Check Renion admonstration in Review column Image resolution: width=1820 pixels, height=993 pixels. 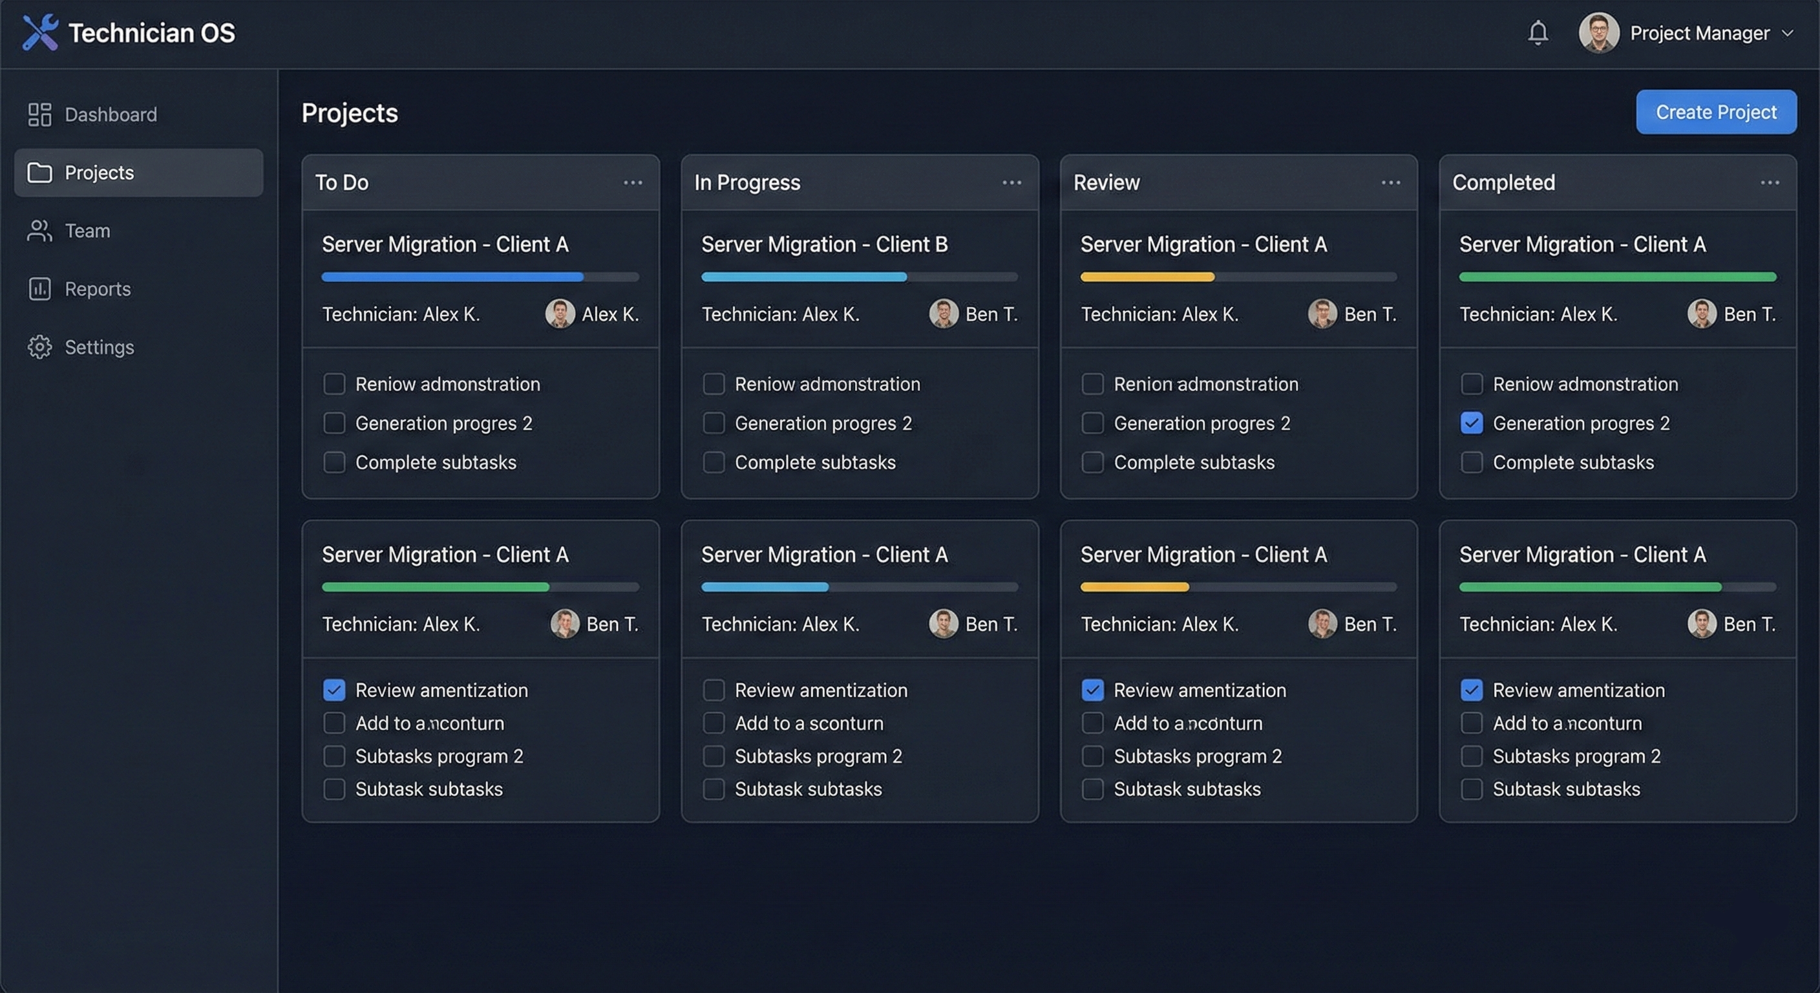(x=1092, y=384)
